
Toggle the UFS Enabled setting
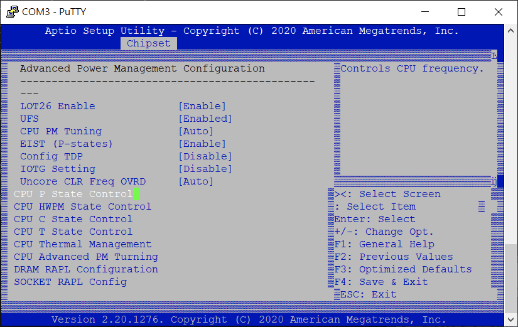click(x=205, y=119)
